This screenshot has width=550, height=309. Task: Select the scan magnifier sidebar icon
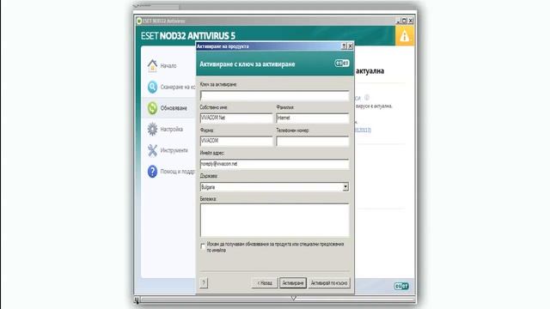152,87
